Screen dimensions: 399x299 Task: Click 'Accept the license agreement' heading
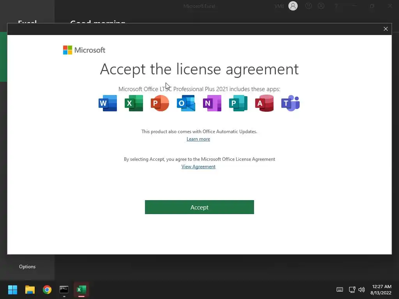point(199,69)
